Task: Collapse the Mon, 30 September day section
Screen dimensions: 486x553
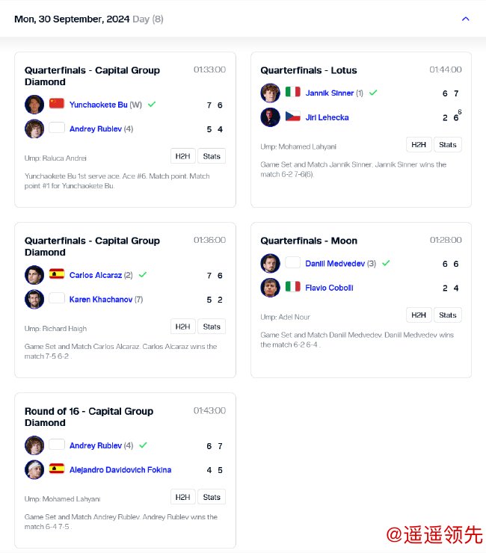Action: click(466, 19)
